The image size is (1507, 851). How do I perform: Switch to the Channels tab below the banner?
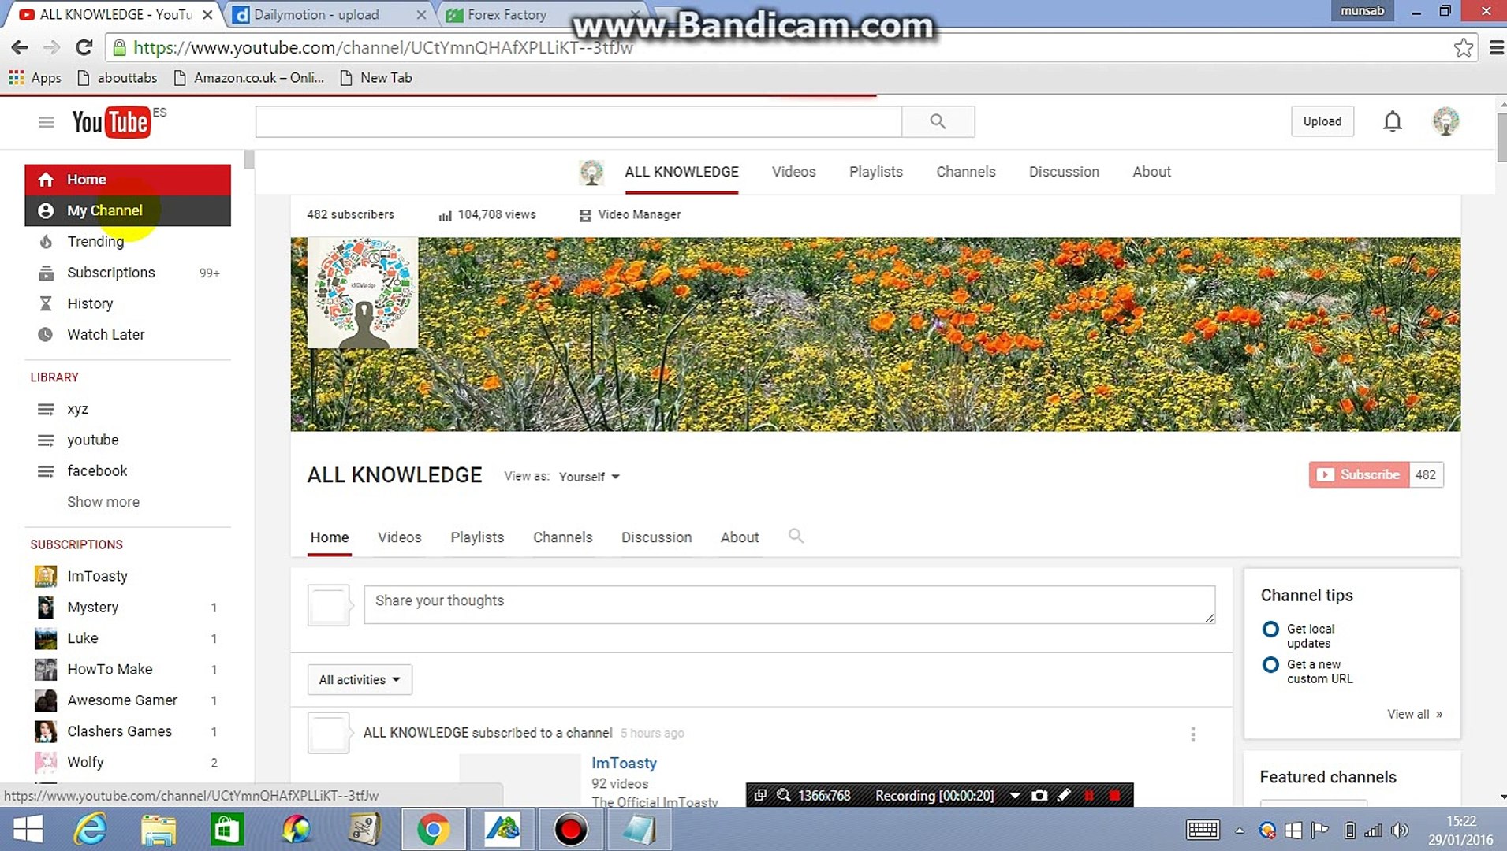(562, 537)
